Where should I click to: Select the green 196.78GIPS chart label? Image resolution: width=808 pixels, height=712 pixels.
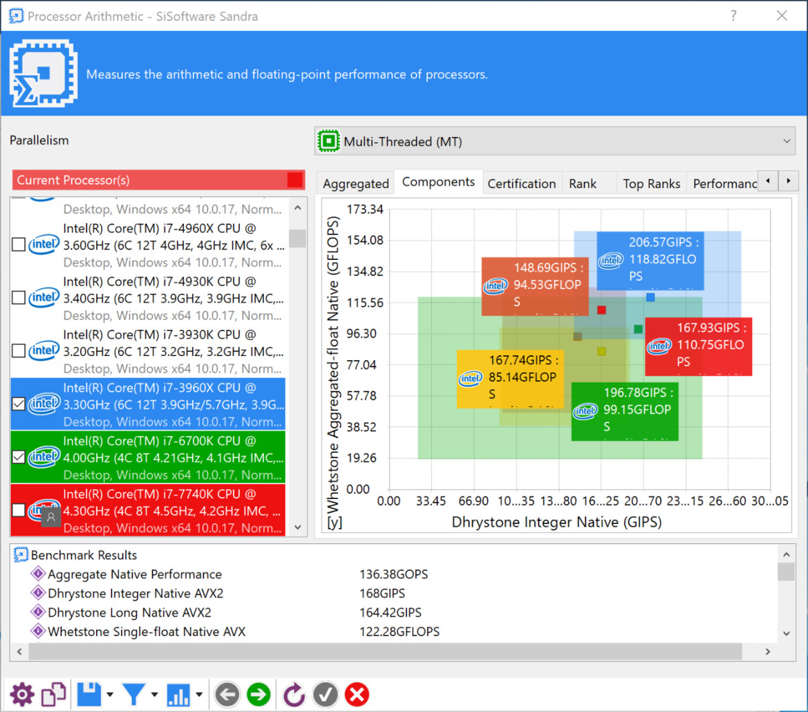click(625, 411)
